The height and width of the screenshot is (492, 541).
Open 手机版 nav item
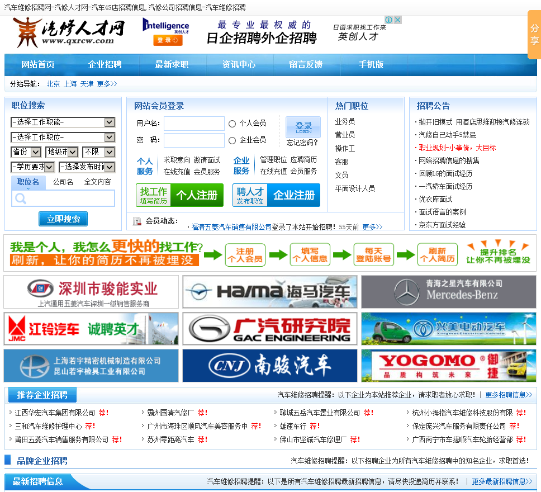(371, 64)
